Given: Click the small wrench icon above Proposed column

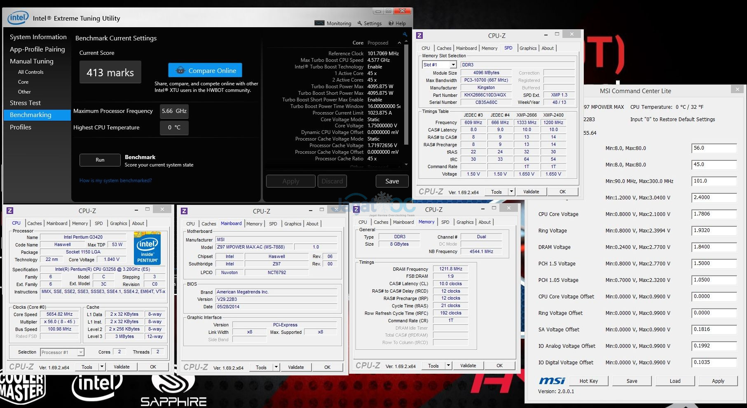Looking at the screenshot, I should tap(405, 35).
